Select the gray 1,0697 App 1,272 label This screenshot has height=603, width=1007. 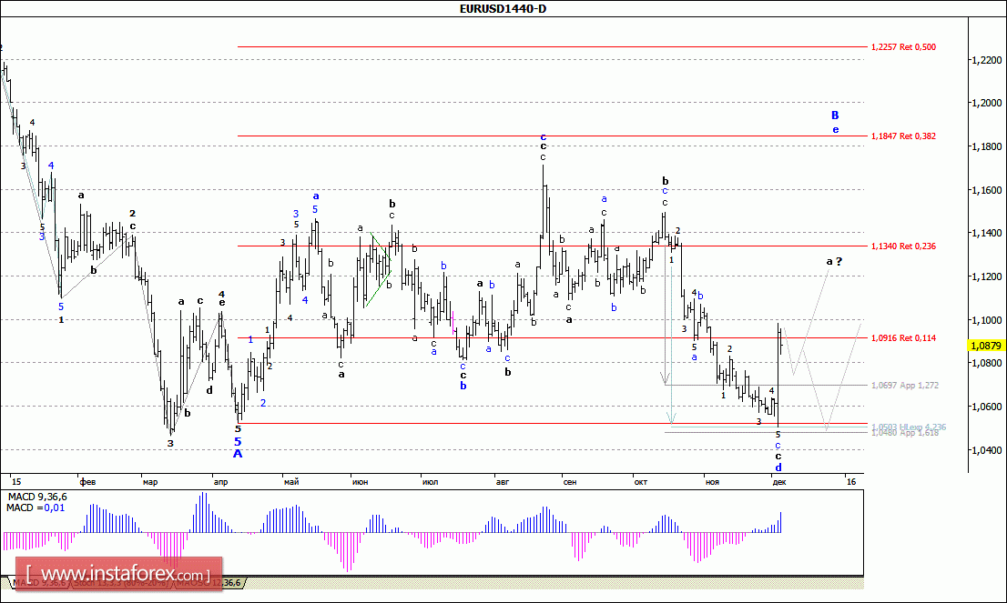click(x=904, y=386)
